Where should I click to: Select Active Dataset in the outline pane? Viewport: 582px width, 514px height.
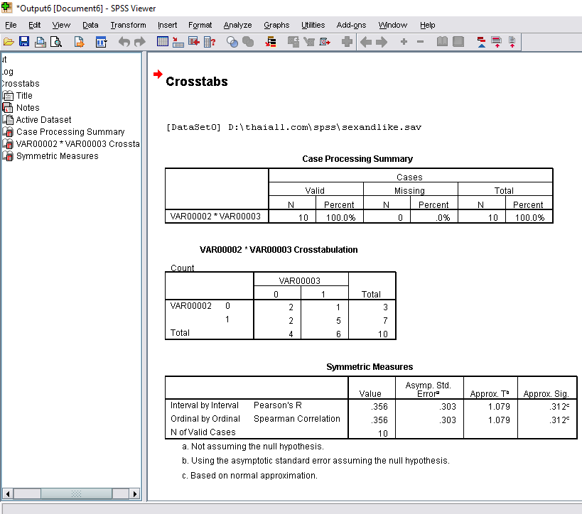tap(43, 120)
